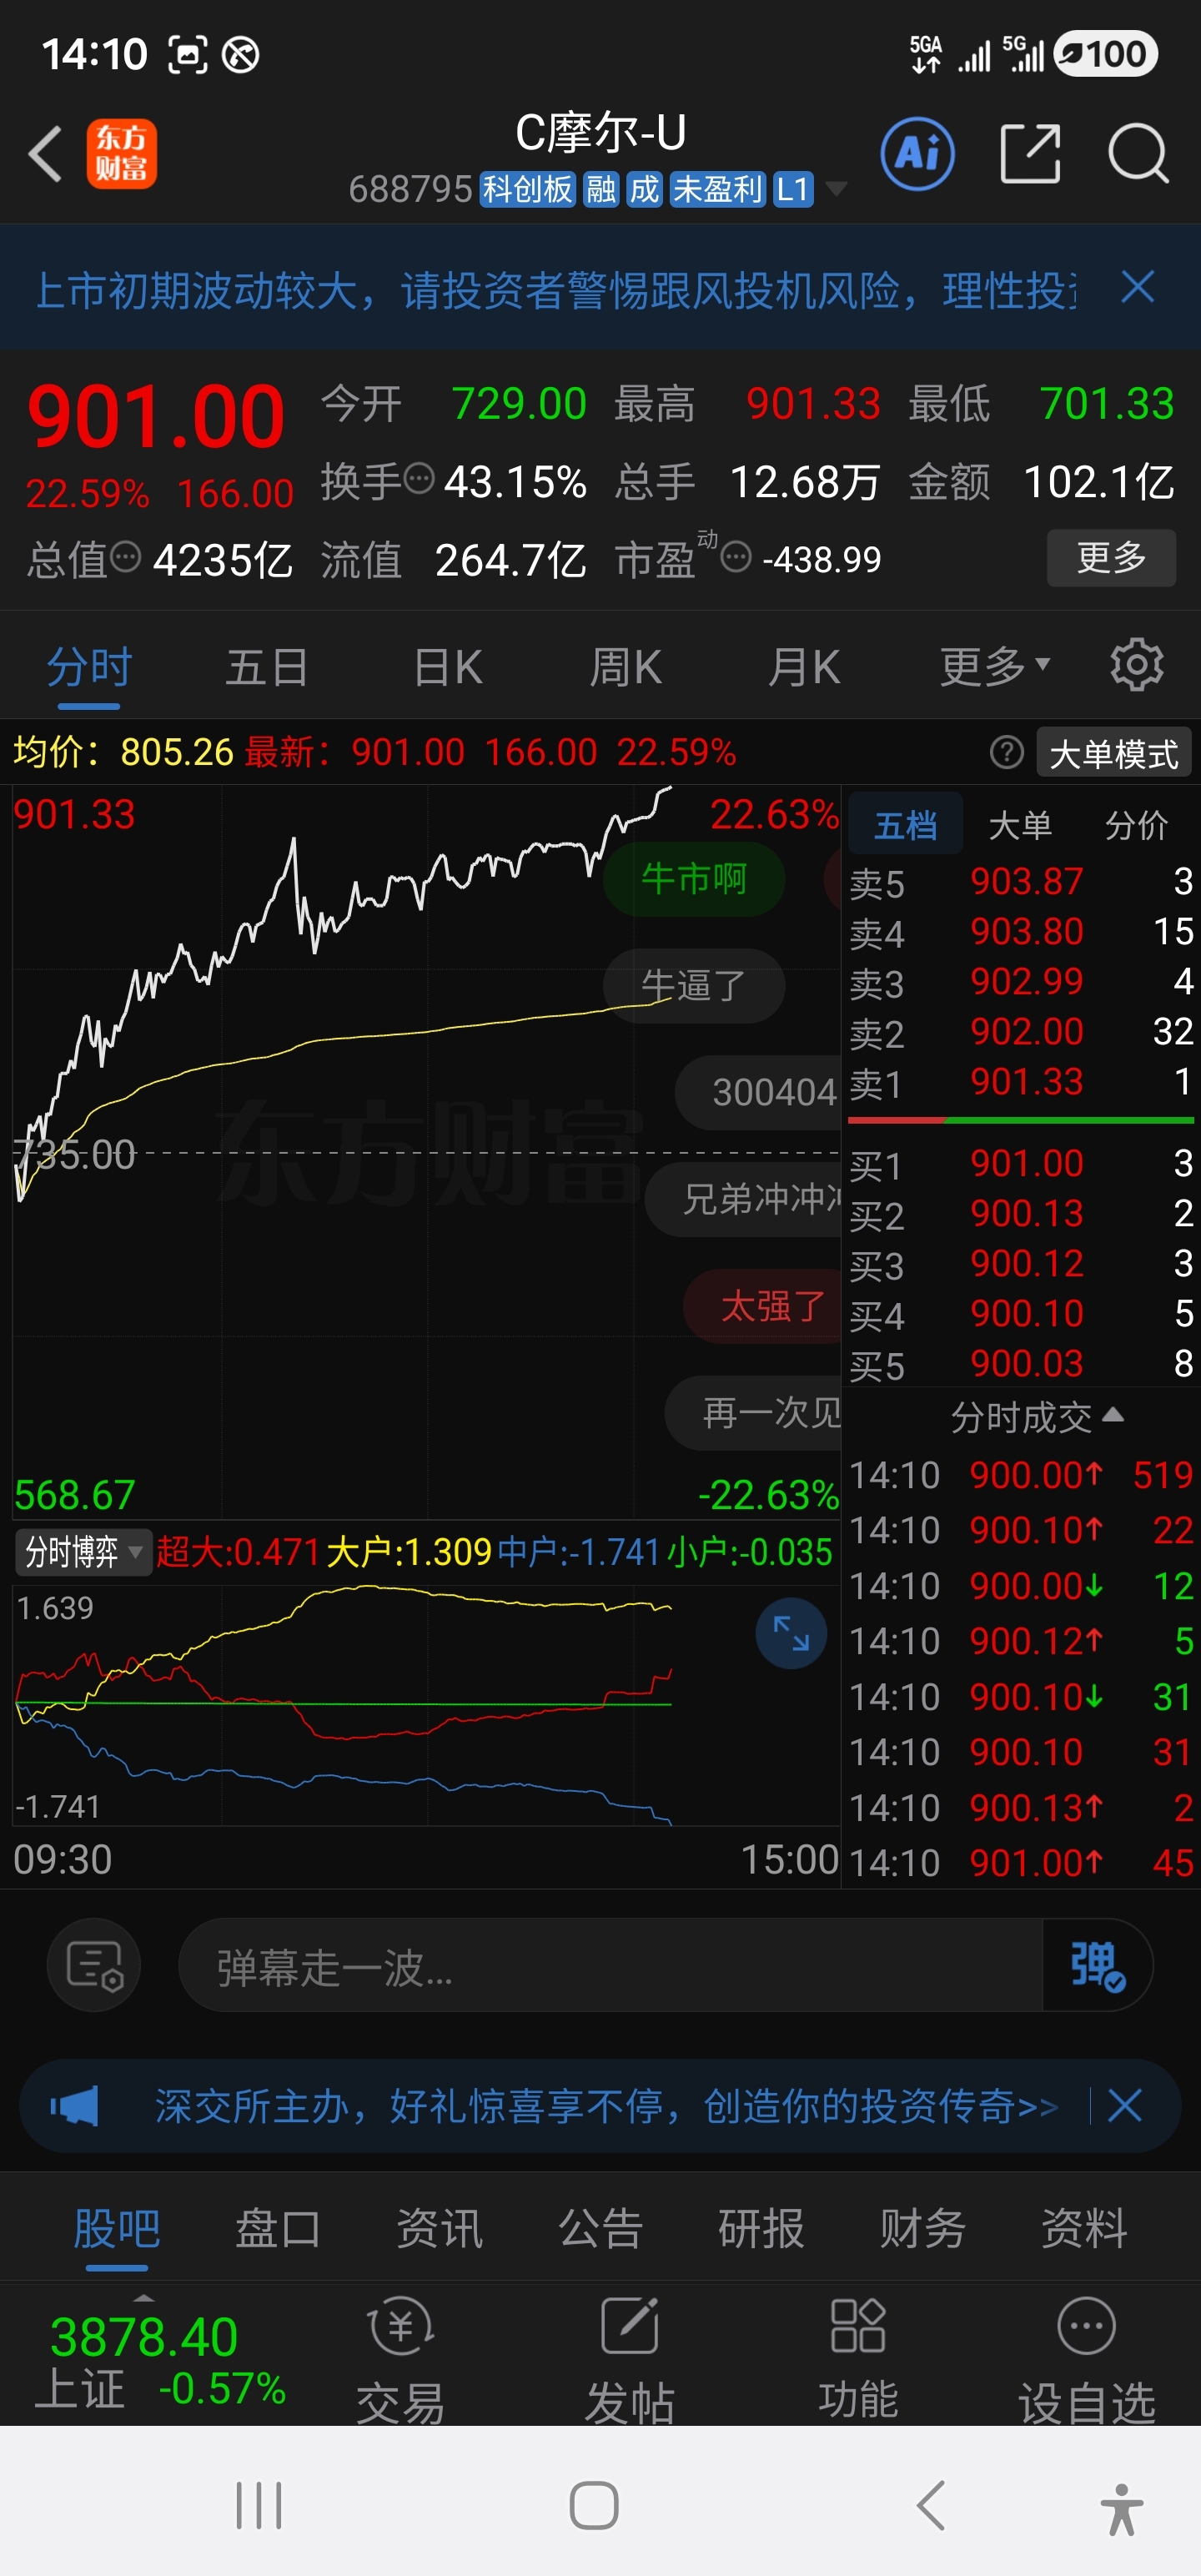Close the 深交所 promo banner
1201x2576 pixels.
pyautogui.click(x=1125, y=2106)
